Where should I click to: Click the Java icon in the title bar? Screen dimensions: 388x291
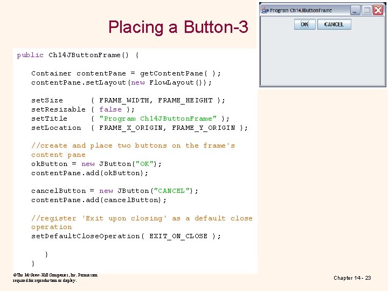coord(265,10)
